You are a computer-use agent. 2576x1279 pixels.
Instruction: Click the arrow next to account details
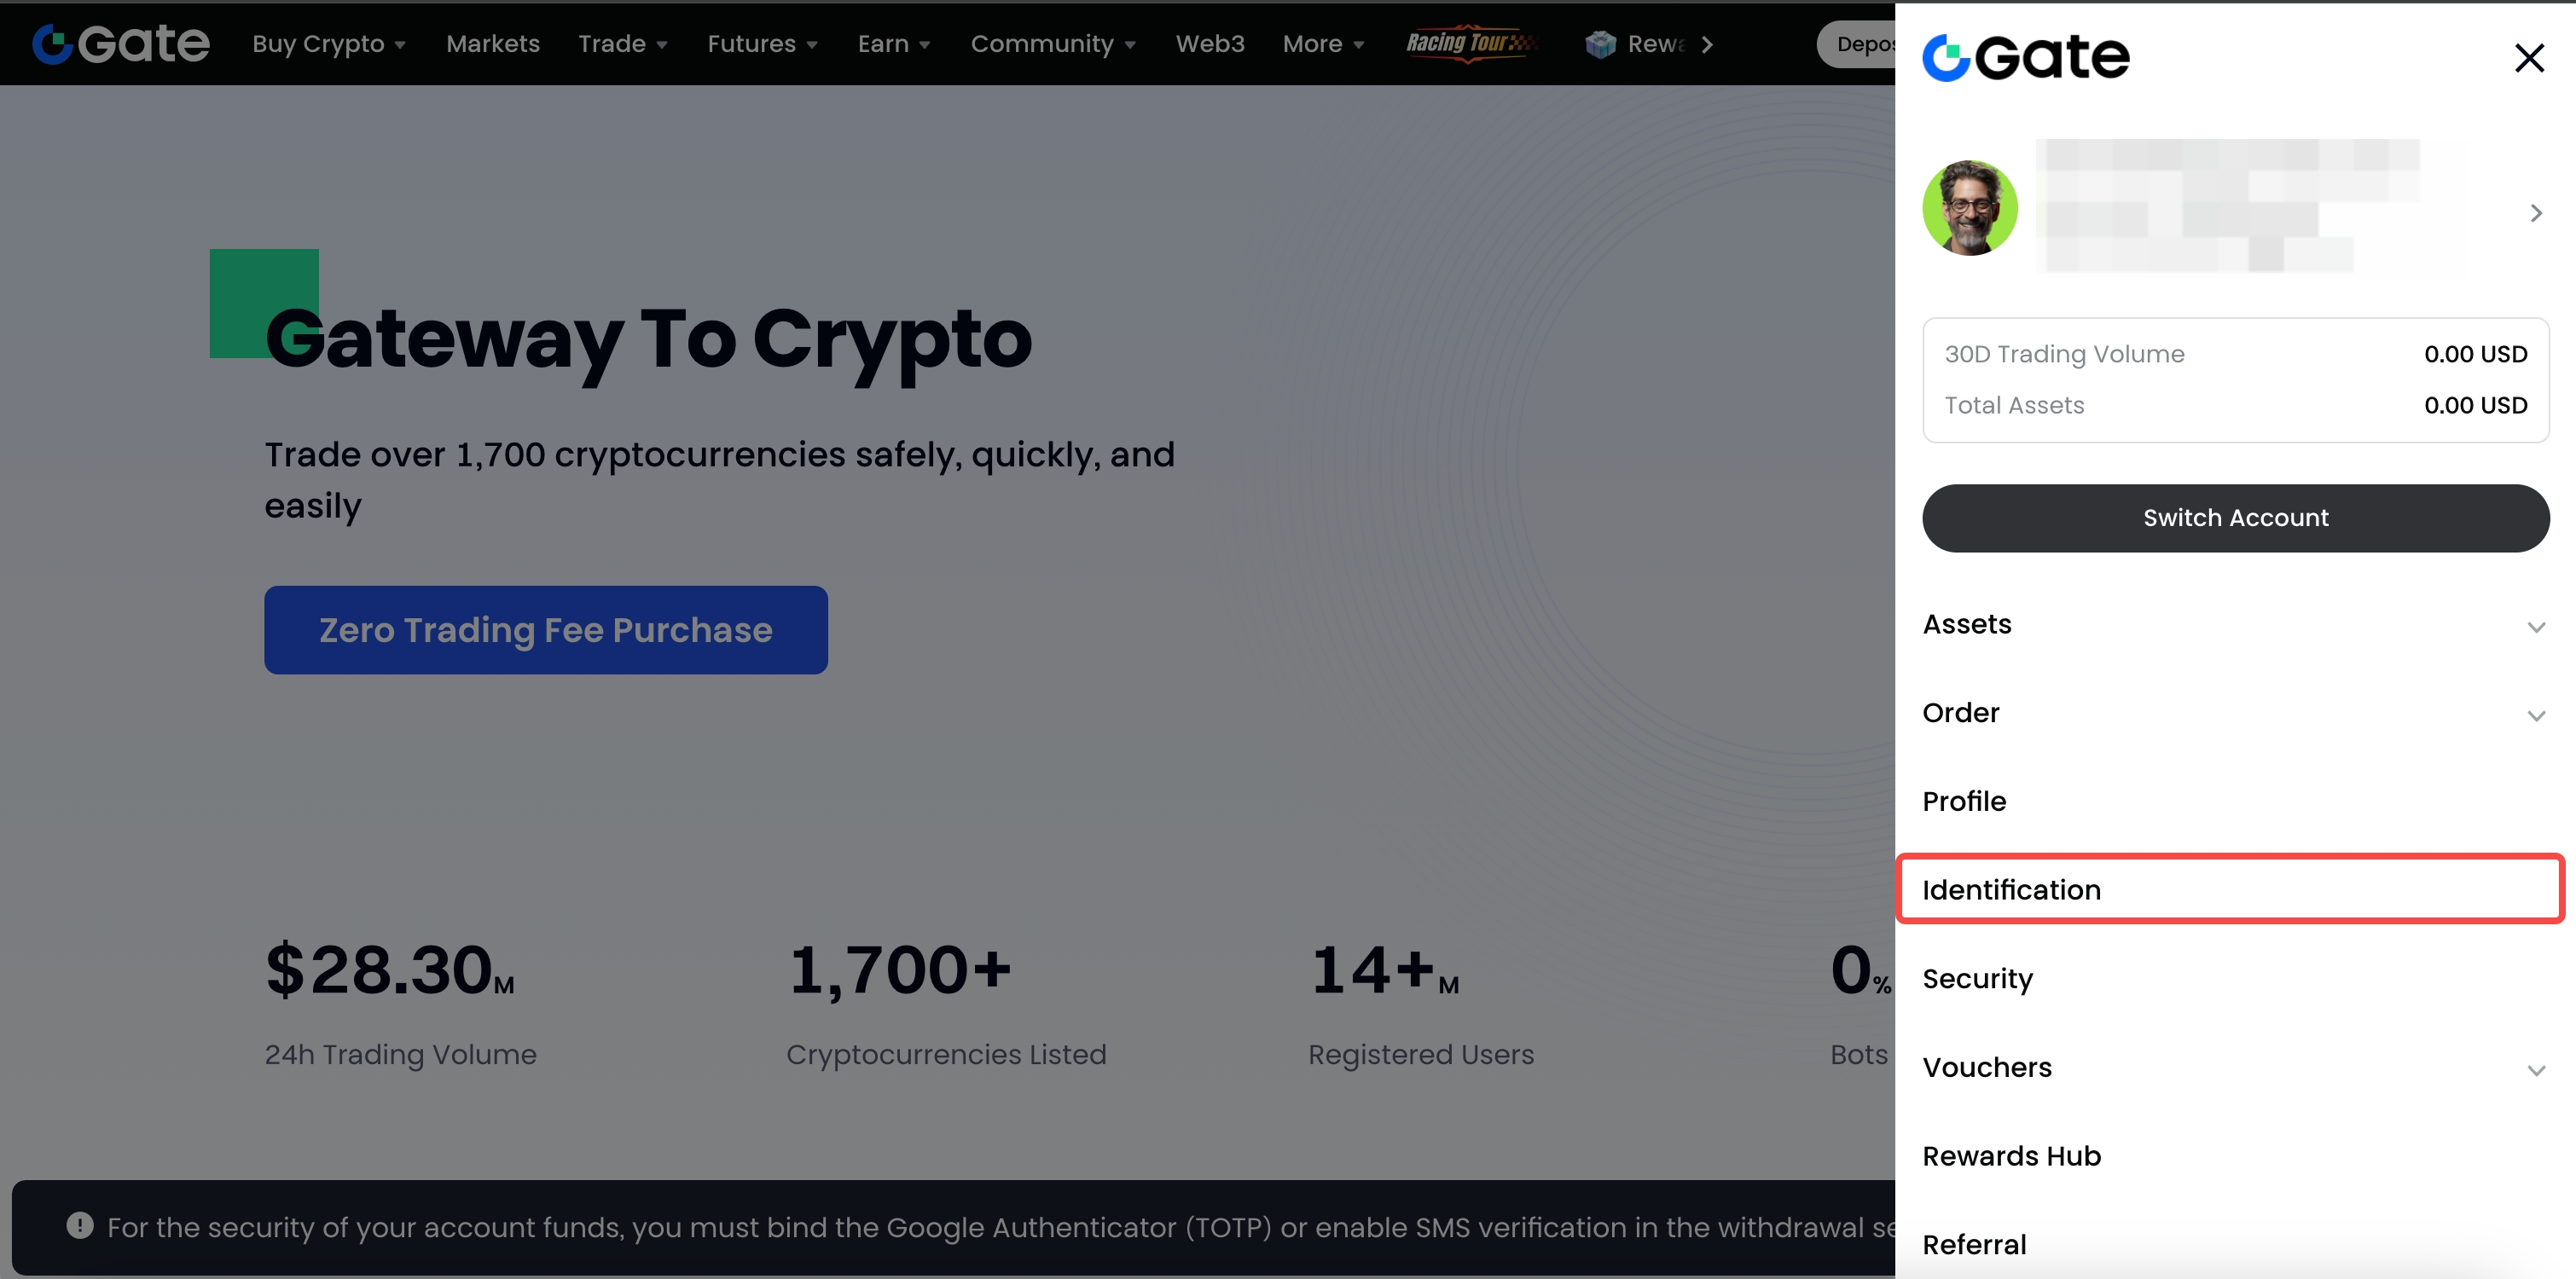pos(2535,213)
